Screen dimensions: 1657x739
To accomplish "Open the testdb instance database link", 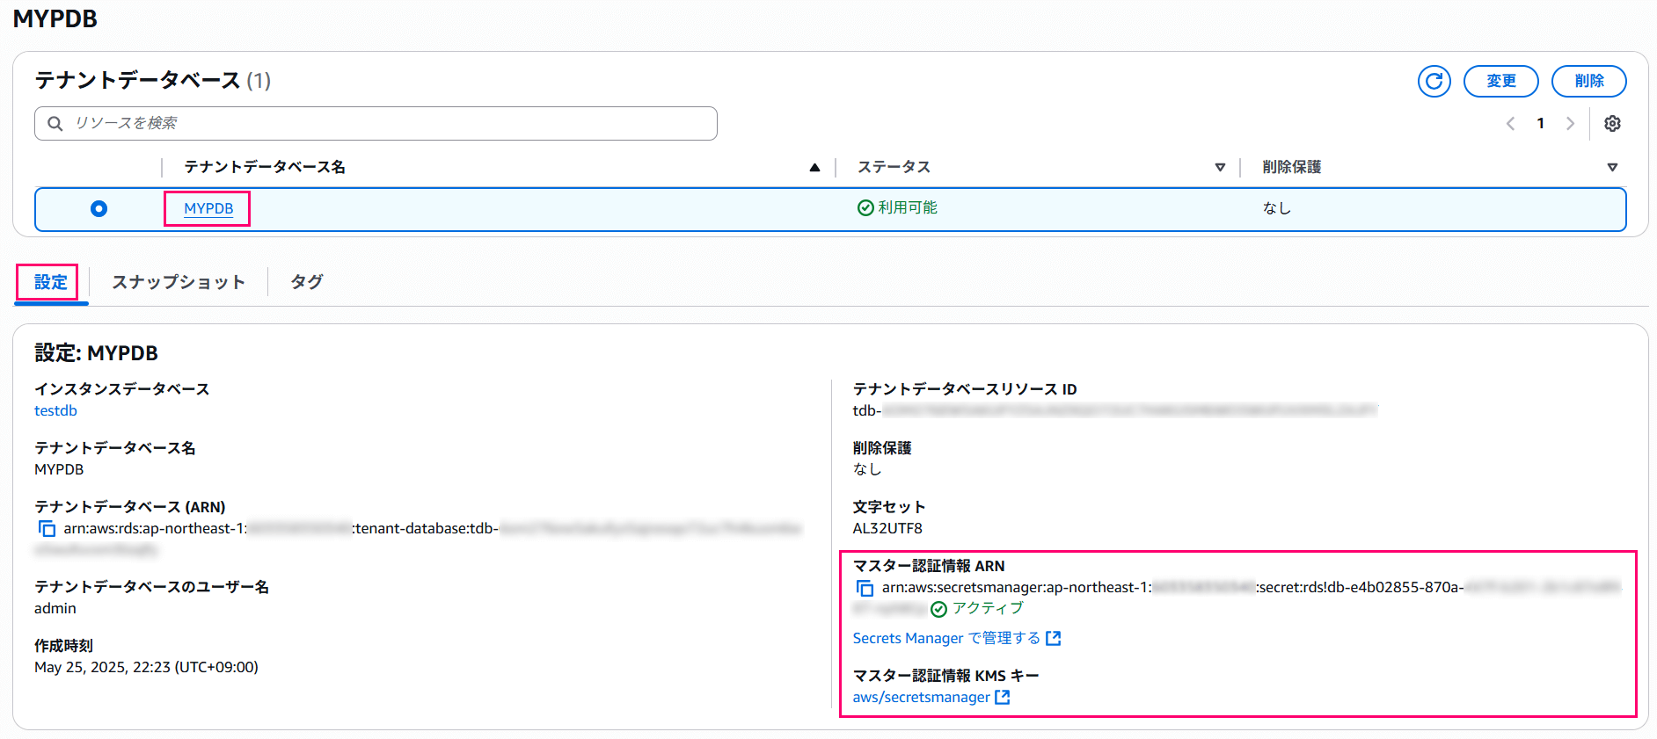I will point(55,410).
